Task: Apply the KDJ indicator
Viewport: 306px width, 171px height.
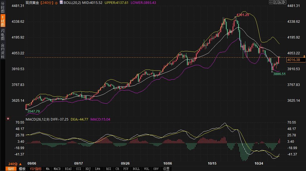Action: (88, 169)
